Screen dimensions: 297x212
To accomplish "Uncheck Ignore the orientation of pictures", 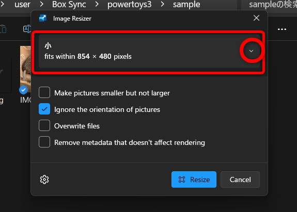I will (44, 109).
